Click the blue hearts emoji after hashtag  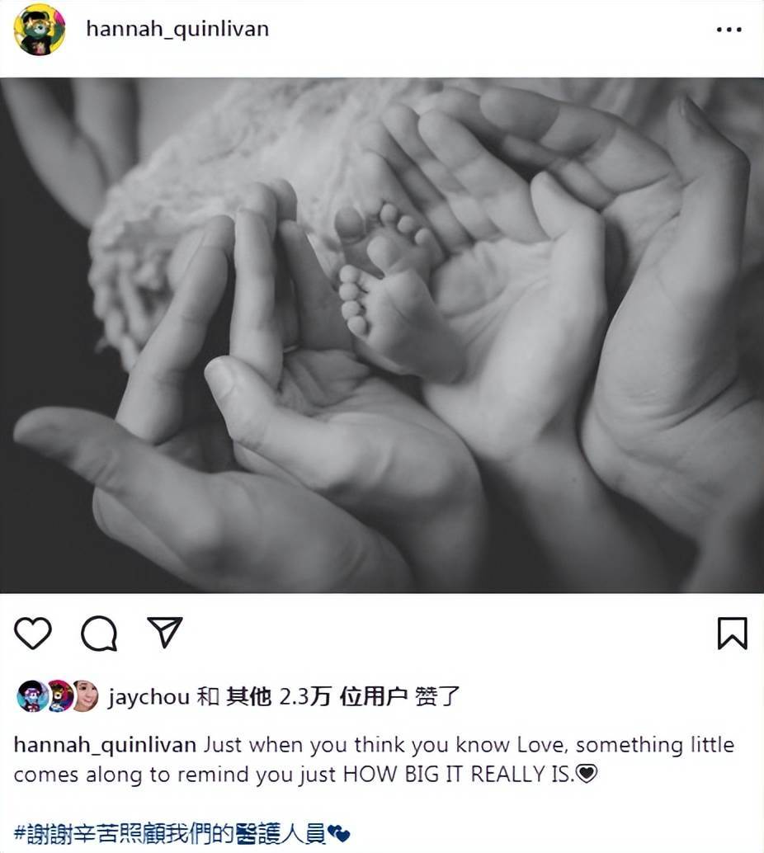[338, 833]
